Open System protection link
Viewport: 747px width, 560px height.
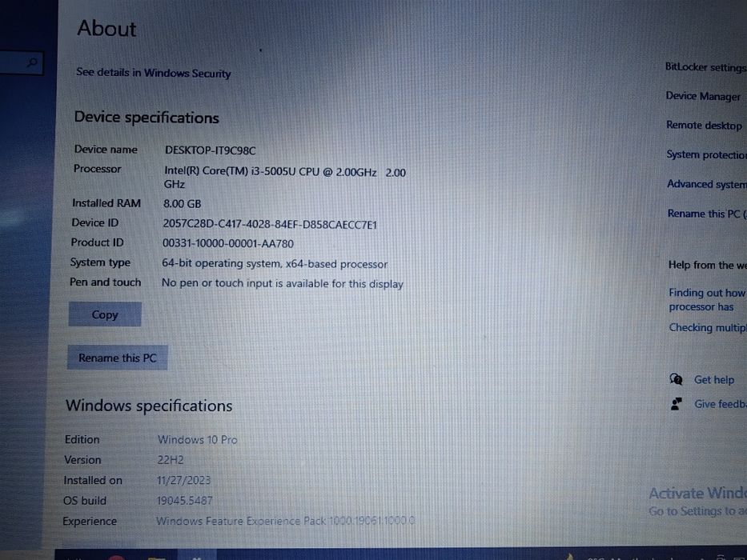click(706, 154)
